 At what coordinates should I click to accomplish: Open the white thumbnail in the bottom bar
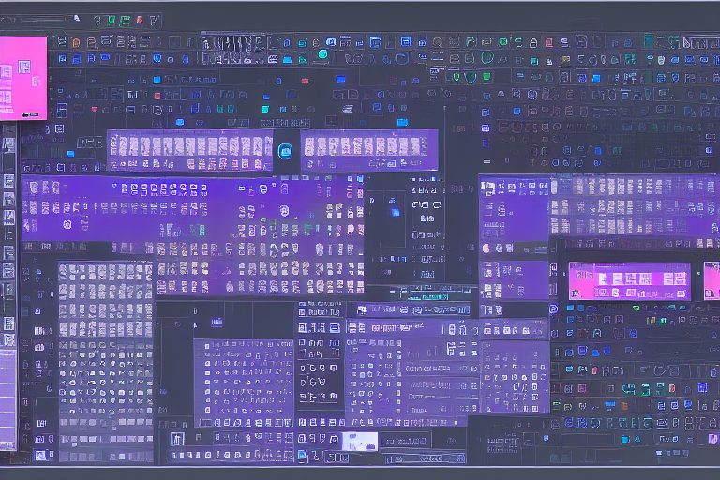359,441
